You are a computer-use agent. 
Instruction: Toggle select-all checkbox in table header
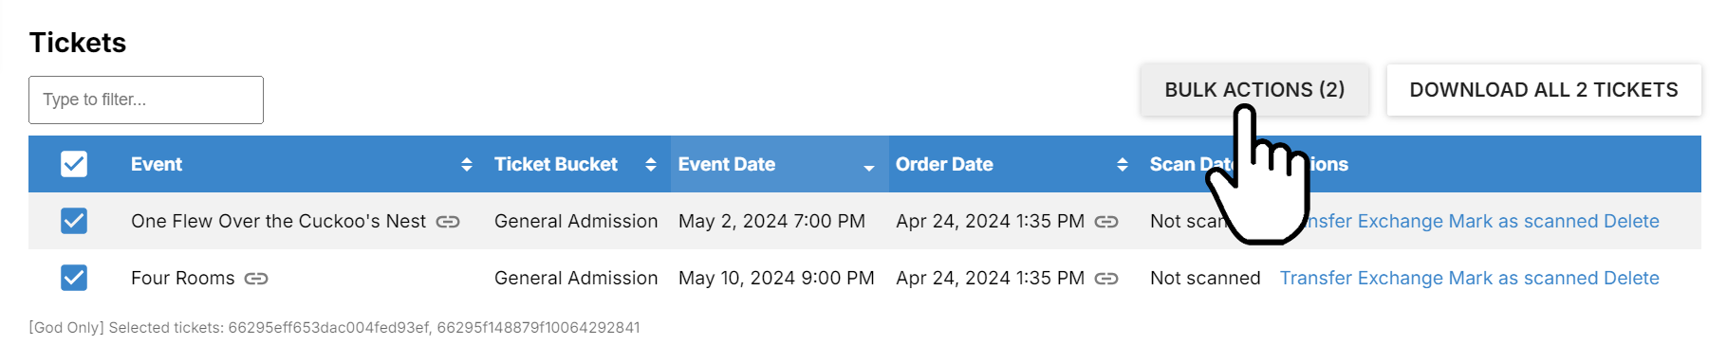[74, 164]
